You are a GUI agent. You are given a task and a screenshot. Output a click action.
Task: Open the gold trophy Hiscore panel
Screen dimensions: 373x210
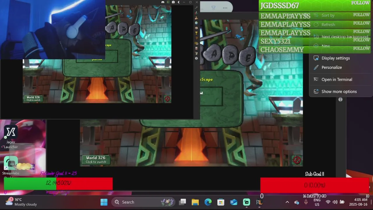[x=196, y=33]
